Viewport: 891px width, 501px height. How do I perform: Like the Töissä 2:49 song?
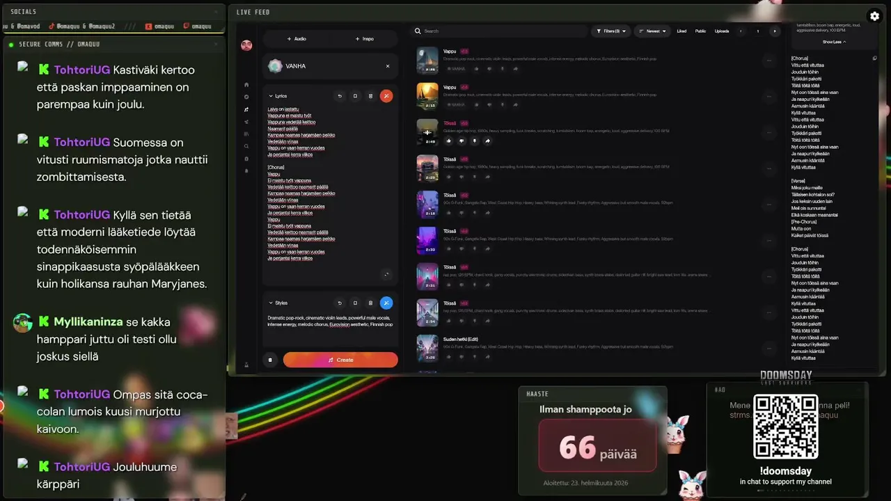448,141
